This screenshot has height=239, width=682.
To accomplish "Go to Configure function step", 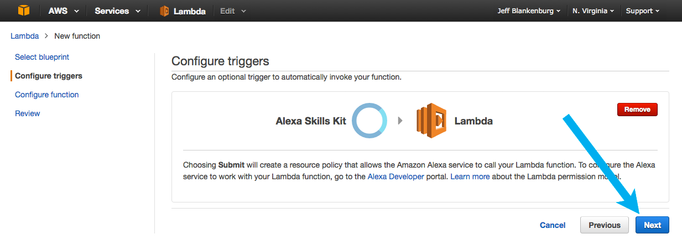I will [47, 95].
